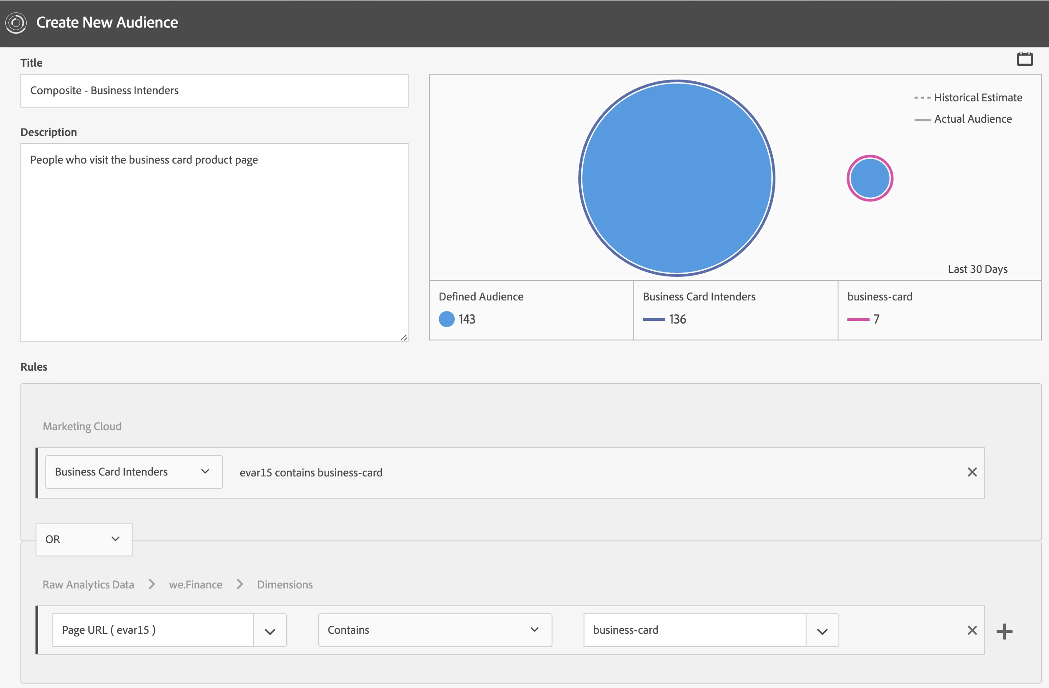The width and height of the screenshot is (1049, 688).
Task: Add a new rule with plus icon
Action: pyautogui.click(x=1004, y=631)
